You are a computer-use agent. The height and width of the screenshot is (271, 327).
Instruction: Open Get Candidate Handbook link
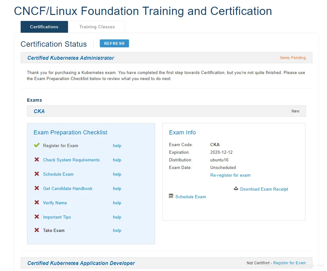[x=68, y=188]
